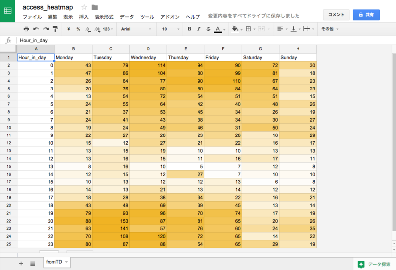Open the ファイル menu
Screen dimensions: 396x270
click(32, 17)
